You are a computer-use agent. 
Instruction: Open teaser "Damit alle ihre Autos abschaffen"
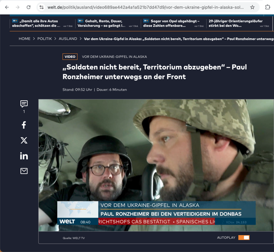tap(42, 23)
